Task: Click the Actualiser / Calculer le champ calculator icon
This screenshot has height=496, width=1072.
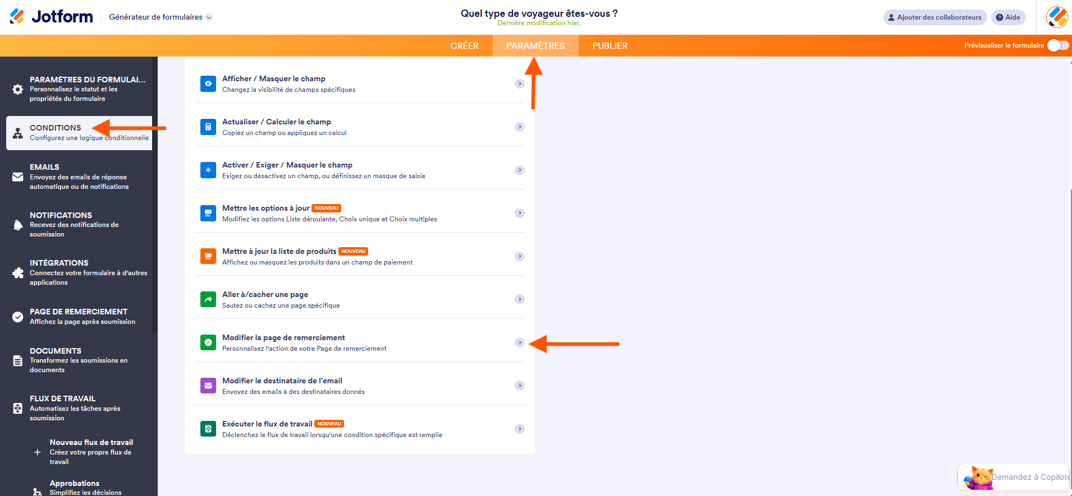Action: [x=208, y=127]
